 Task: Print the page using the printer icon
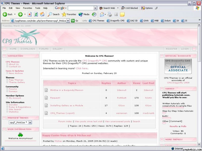tap(110, 14)
